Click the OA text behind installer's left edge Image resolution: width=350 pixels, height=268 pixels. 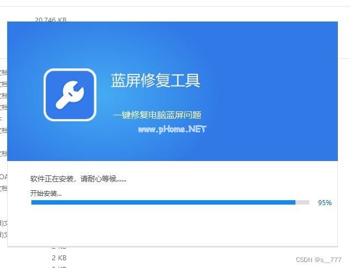3,177
